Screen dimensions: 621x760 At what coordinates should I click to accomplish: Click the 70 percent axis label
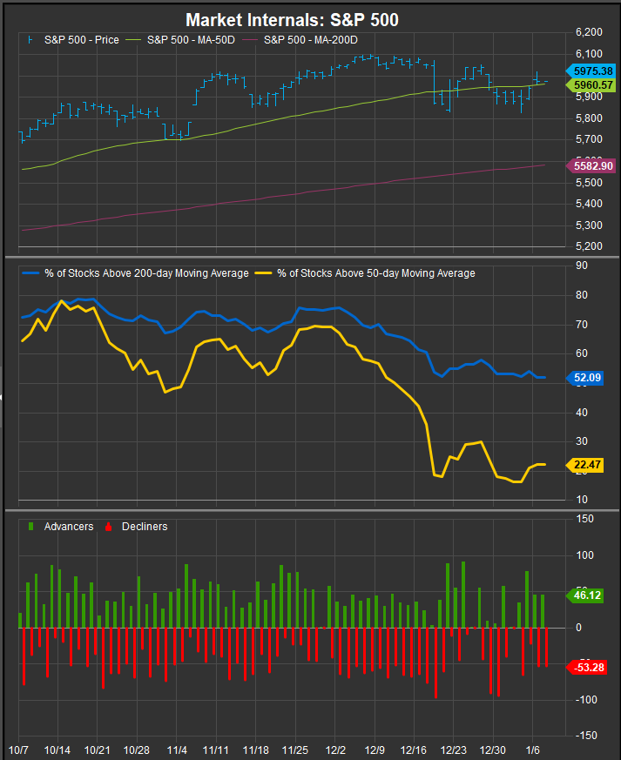pos(581,324)
